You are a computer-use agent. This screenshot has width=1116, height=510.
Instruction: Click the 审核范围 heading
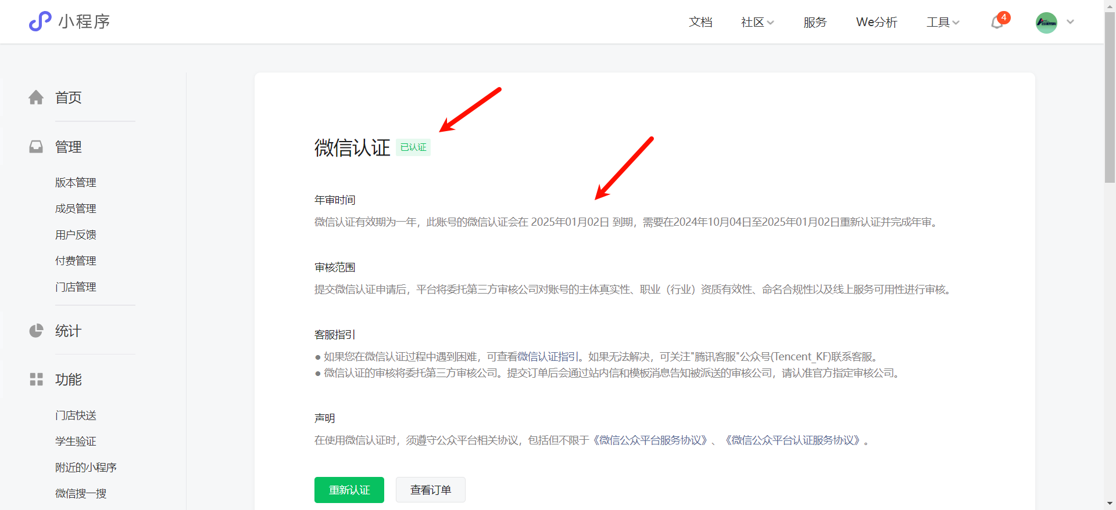pyautogui.click(x=335, y=267)
